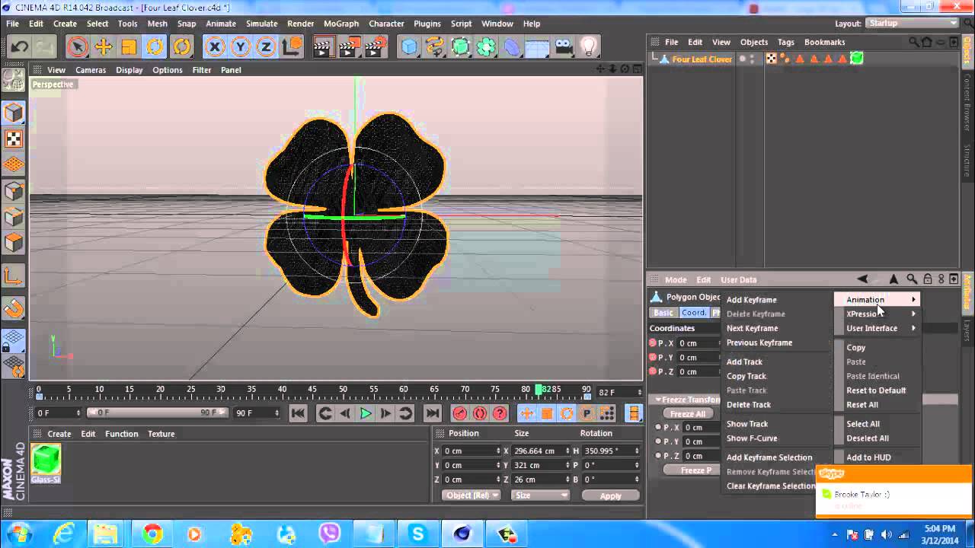This screenshot has height=548, width=975.
Task: Add a camera from the toolbar
Action: pos(563,47)
